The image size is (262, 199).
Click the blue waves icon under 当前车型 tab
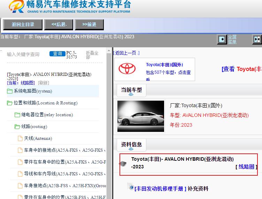[131, 94]
